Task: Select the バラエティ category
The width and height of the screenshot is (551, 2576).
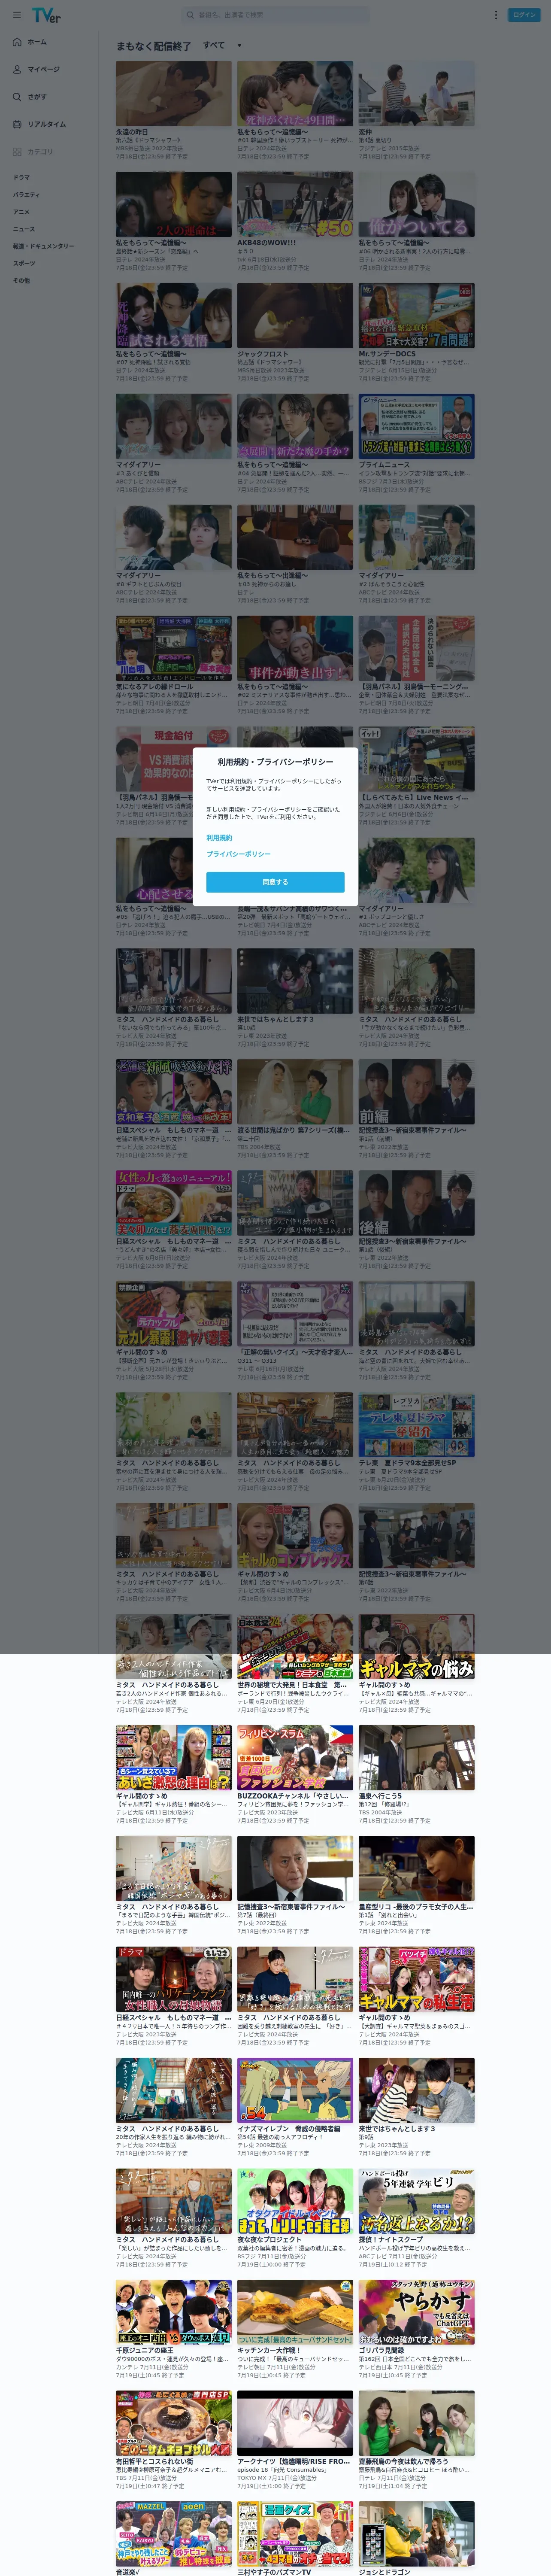Action: point(27,194)
